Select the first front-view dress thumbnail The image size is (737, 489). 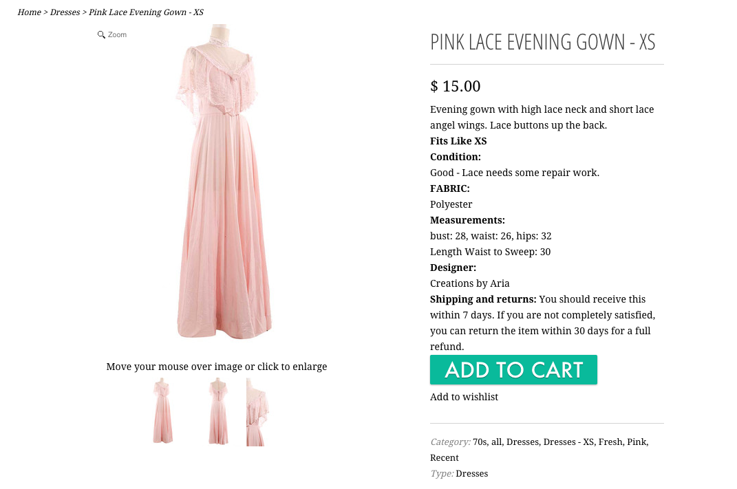click(163, 411)
